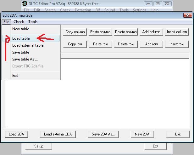Maximize the DLTC Editor Pro window

(158, 4)
